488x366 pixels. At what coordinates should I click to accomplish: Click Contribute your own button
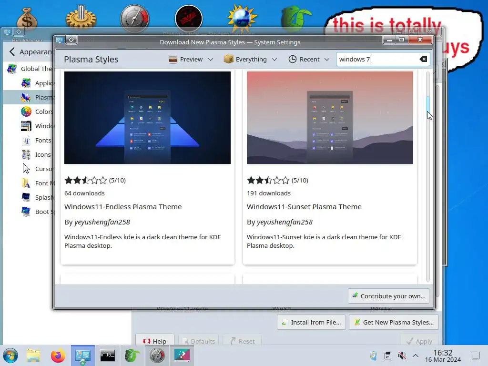pos(389,296)
